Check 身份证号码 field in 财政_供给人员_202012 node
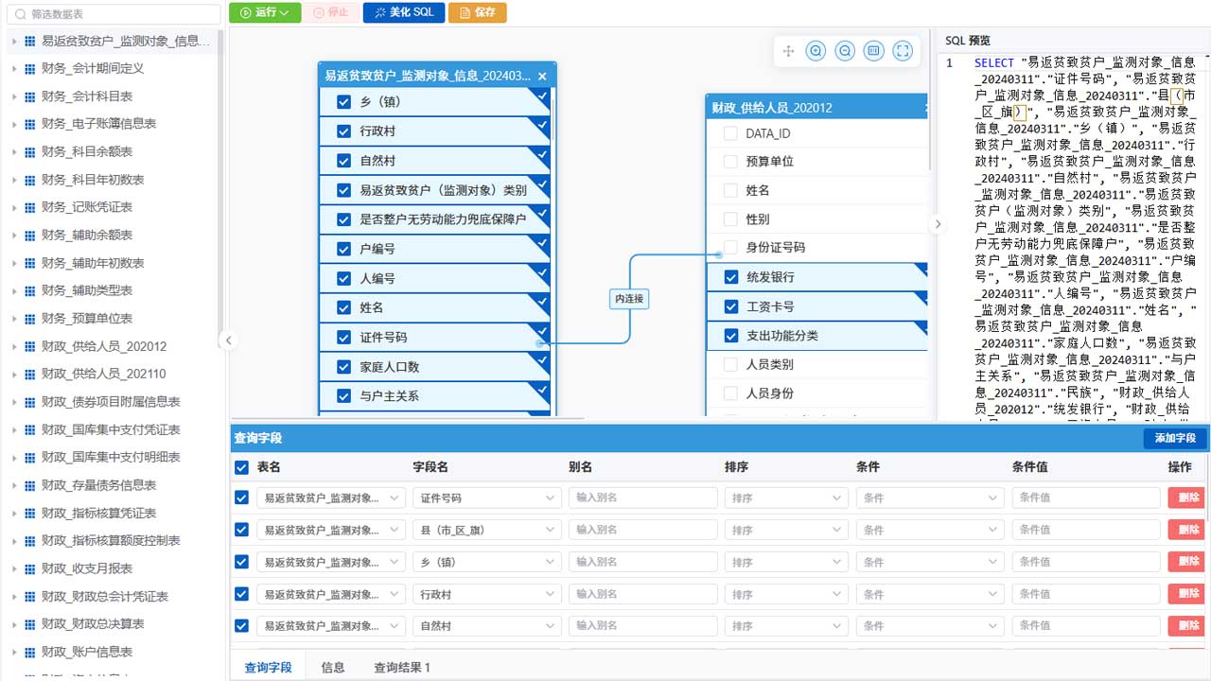Screen dimensions: 1211x681 pyautogui.click(x=730, y=247)
